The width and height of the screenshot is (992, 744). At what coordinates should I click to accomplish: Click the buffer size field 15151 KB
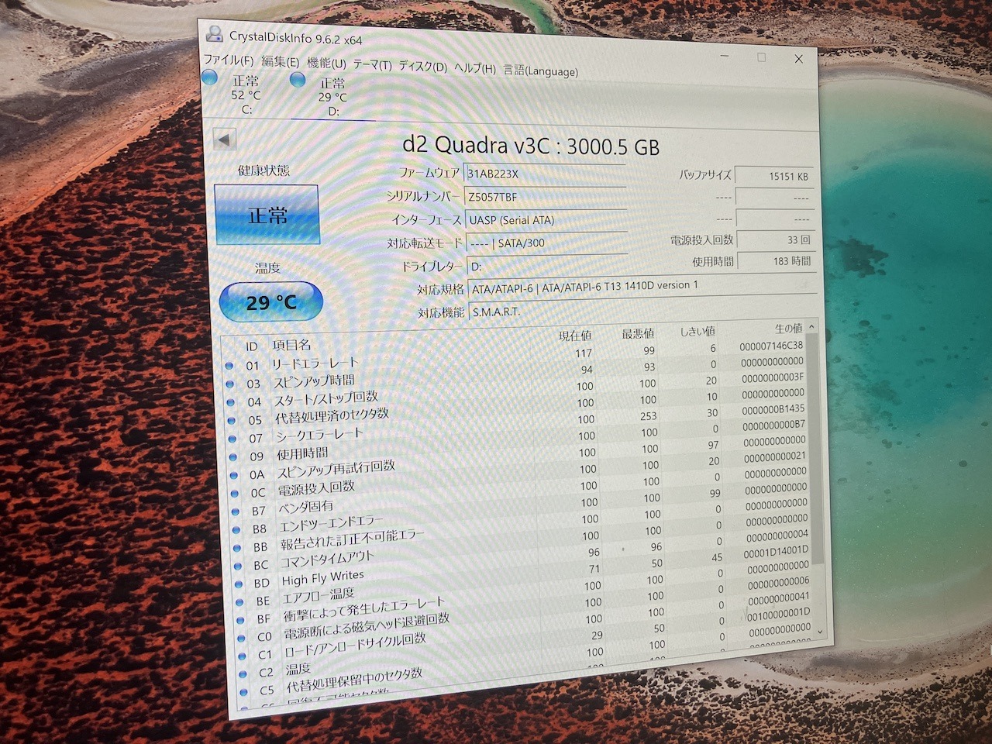point(773,176)
